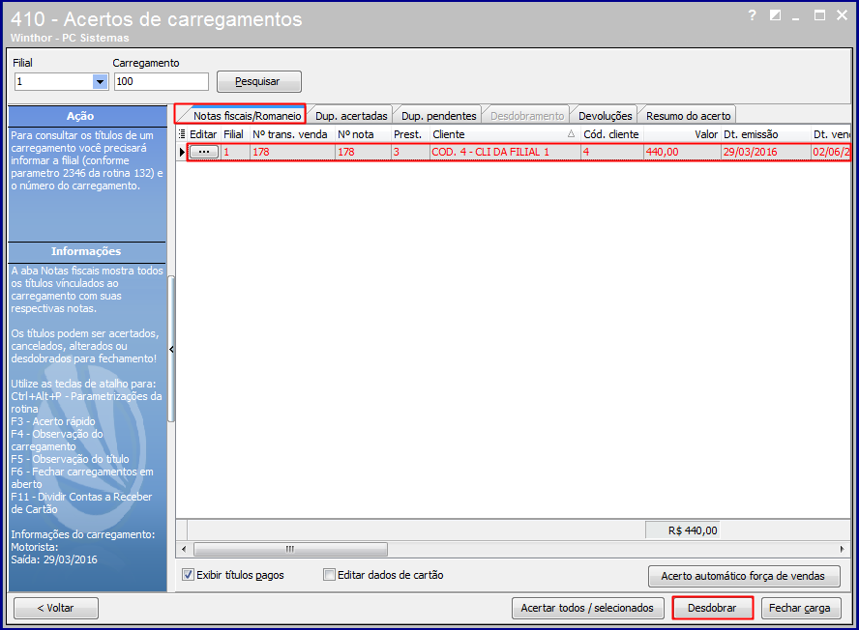
Task: Open the help question mark icon
Action: tap(753, 15)
